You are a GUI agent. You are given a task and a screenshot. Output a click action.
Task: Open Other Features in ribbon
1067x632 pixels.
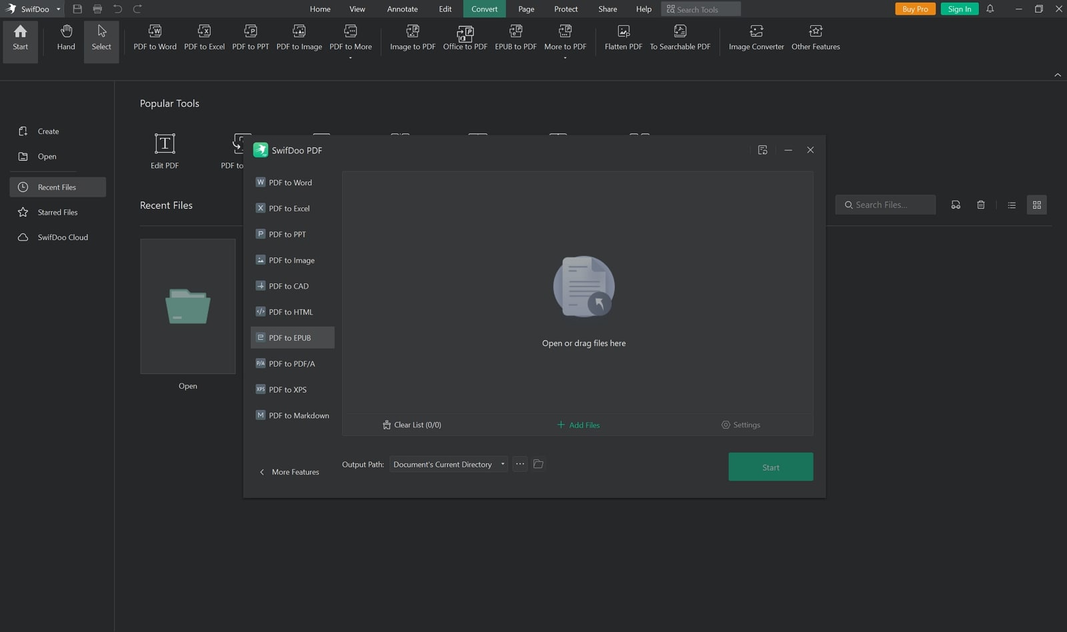pyautogui.click(x=816, y=39)
